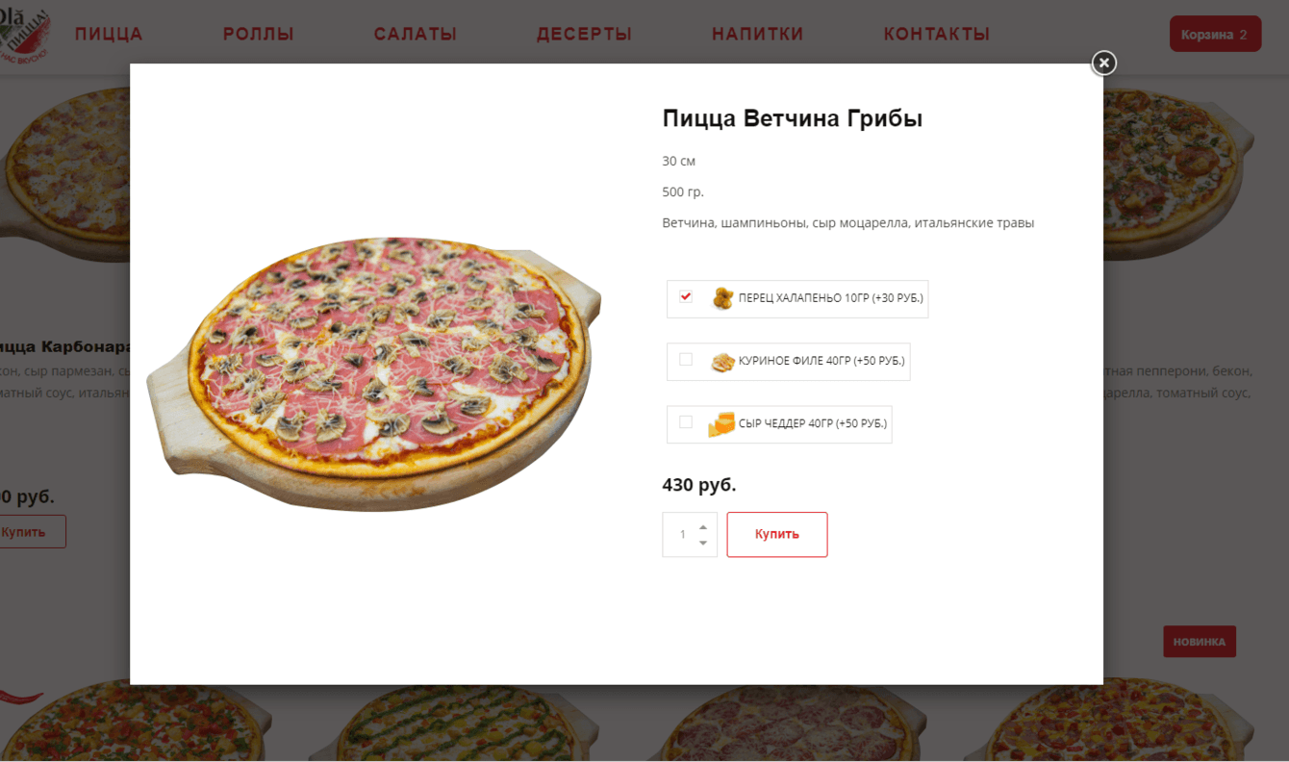Increase quantity with the up arrow
Viewport: 1289px width, 762px height.
[703, 527]
